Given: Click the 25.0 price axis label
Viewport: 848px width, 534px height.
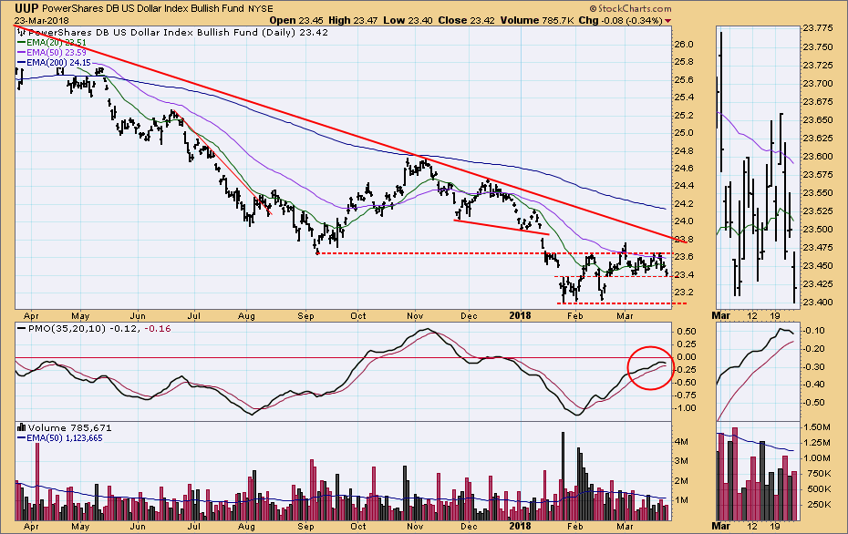Looking at the screenshot, I should click(x=684, y=133).
